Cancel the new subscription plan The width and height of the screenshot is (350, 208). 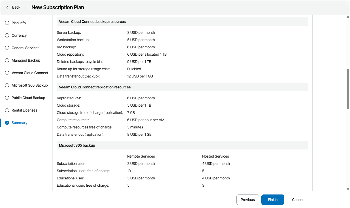298,200
